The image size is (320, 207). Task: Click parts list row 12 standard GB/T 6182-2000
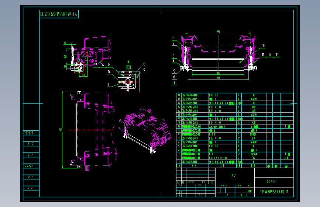(190, 119)
